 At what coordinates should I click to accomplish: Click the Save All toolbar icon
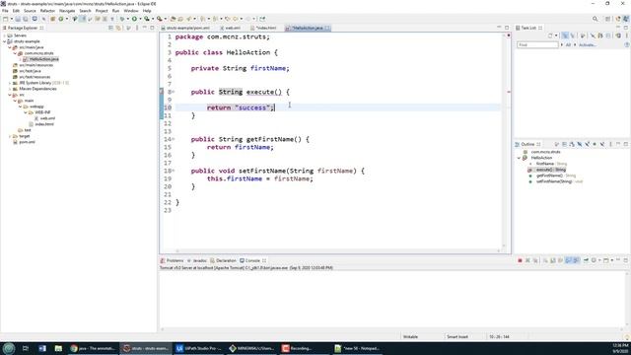(26, 19)
